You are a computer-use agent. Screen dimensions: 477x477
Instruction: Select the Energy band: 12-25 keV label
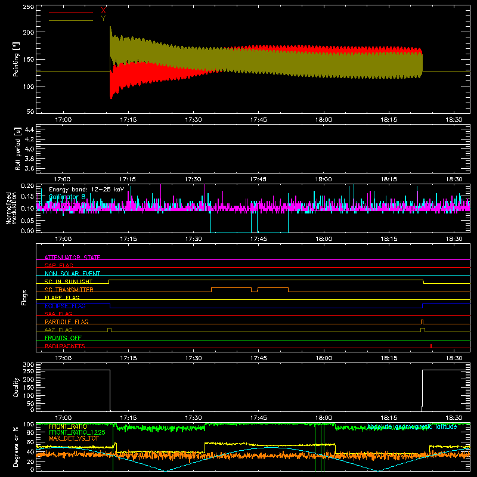tap(86, 190)
